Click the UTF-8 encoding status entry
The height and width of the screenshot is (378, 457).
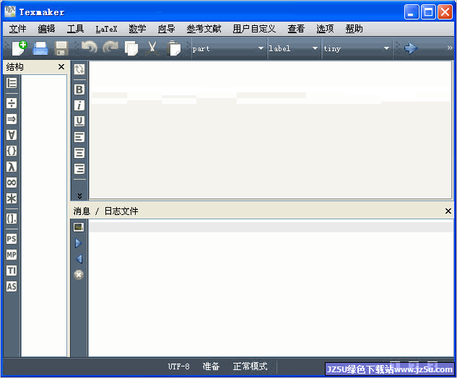[x=178, y=366]
